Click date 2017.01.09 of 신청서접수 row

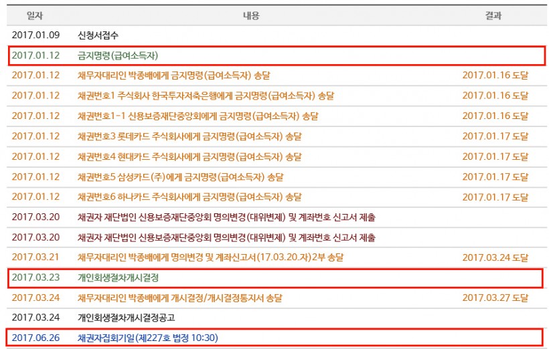point(35,35)
